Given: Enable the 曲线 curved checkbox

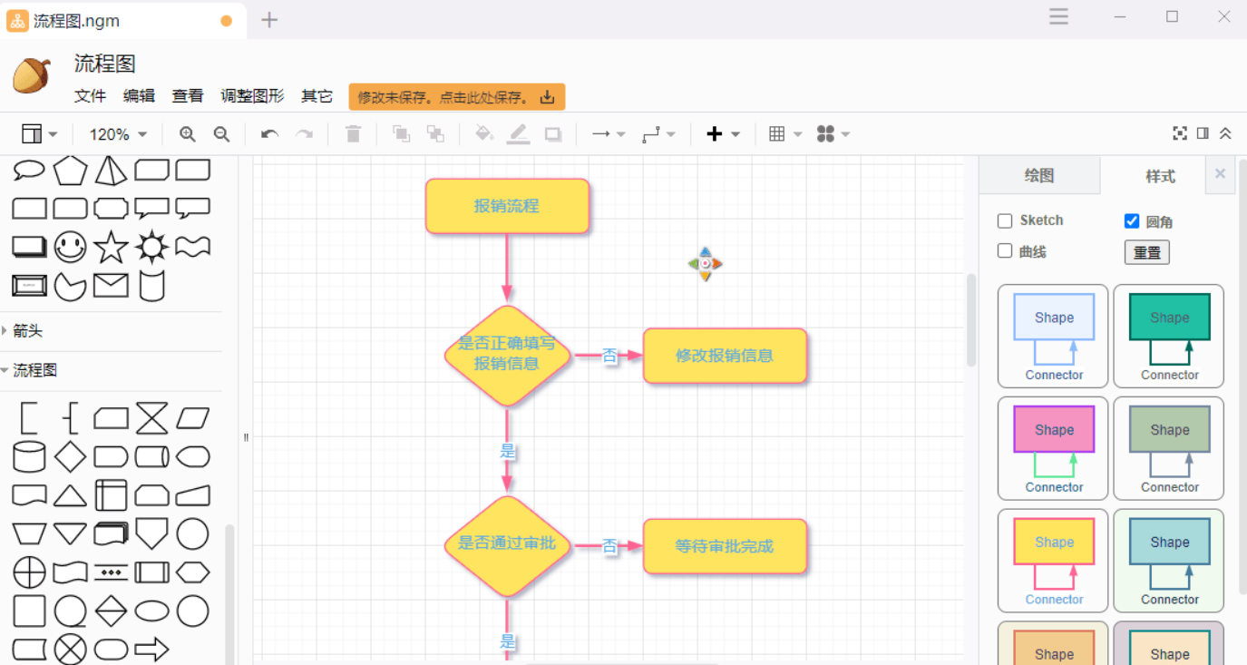Looking at the screenshot, I should [x=1005, y=251].
